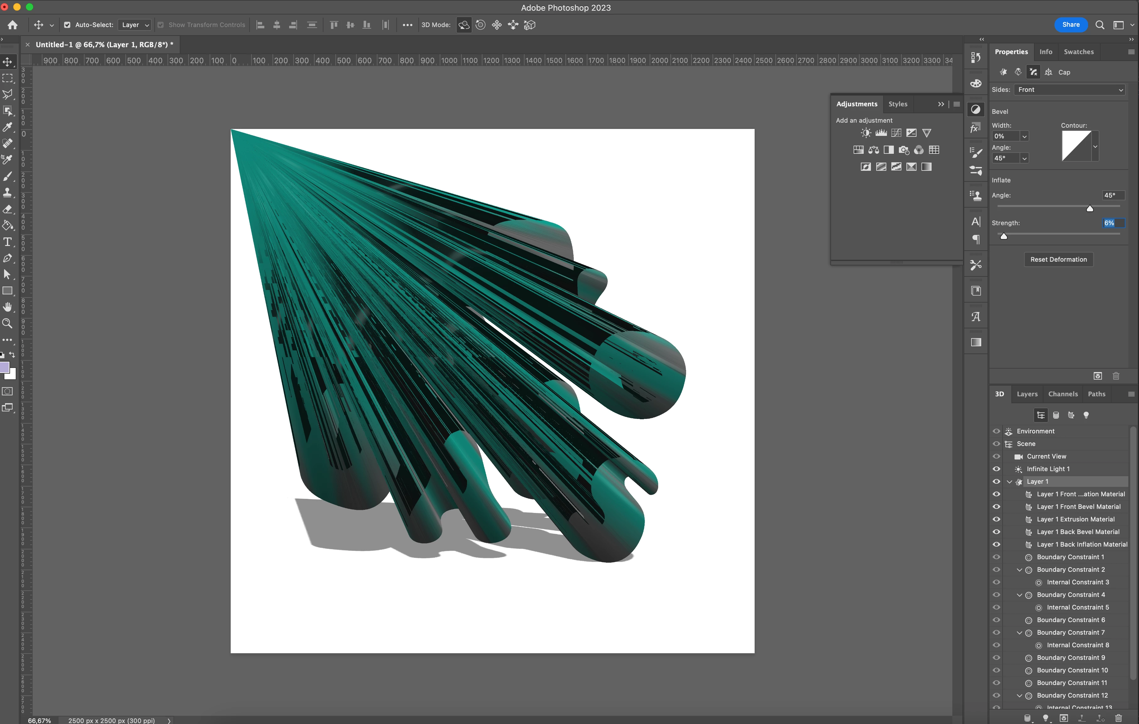This screenshot has height=724, width=1139.
Task: Open the Auto-Select Layer dropdown
Action: pos(134,25)
